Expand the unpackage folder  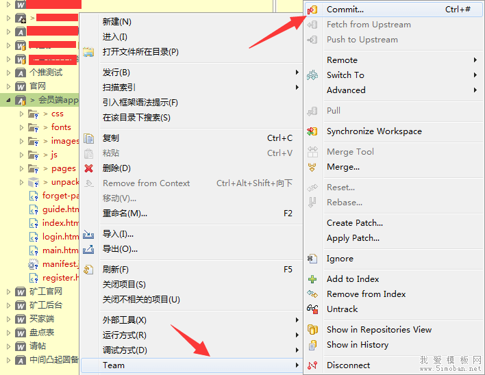click(21, 182)
